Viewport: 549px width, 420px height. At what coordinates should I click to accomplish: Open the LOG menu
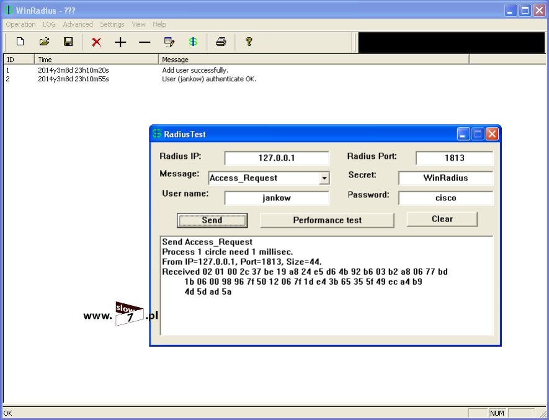point(49,24)
